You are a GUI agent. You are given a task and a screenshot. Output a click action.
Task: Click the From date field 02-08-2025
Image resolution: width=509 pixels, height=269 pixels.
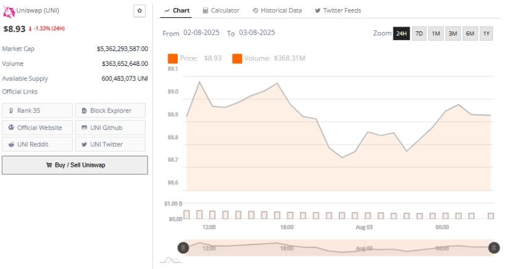(x=201, y=33)
